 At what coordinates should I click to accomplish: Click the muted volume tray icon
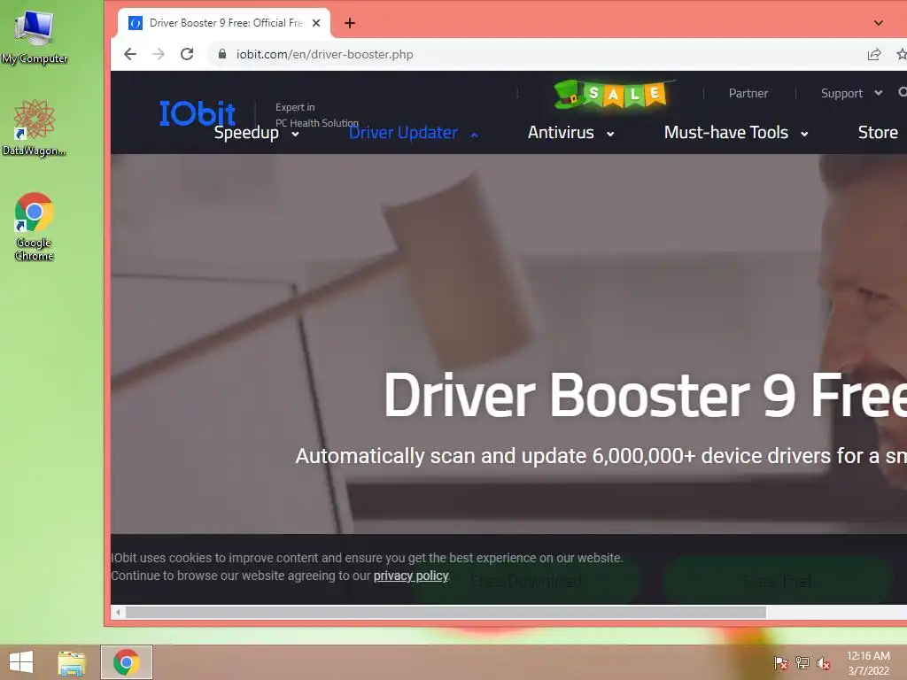[x=823, y=663]
